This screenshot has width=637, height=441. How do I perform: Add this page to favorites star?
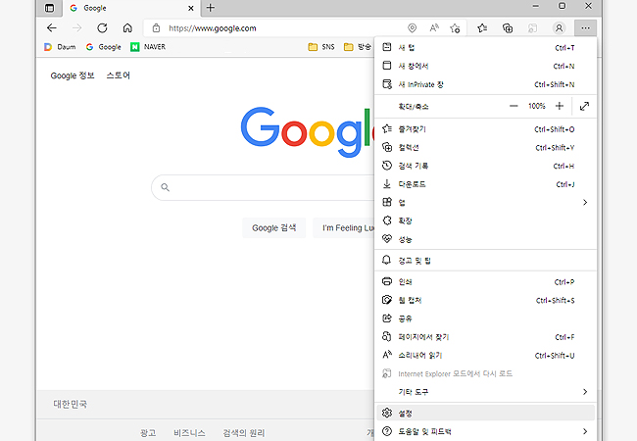click(455, 28)
